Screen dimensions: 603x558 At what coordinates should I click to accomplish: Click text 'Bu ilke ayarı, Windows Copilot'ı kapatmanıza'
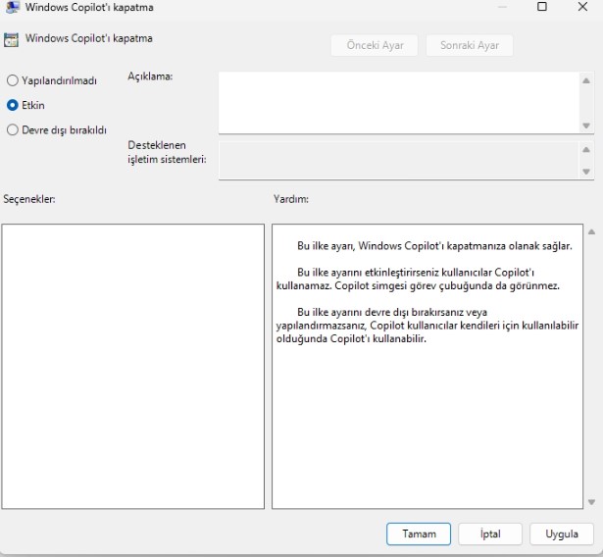(x=401, y=246)
